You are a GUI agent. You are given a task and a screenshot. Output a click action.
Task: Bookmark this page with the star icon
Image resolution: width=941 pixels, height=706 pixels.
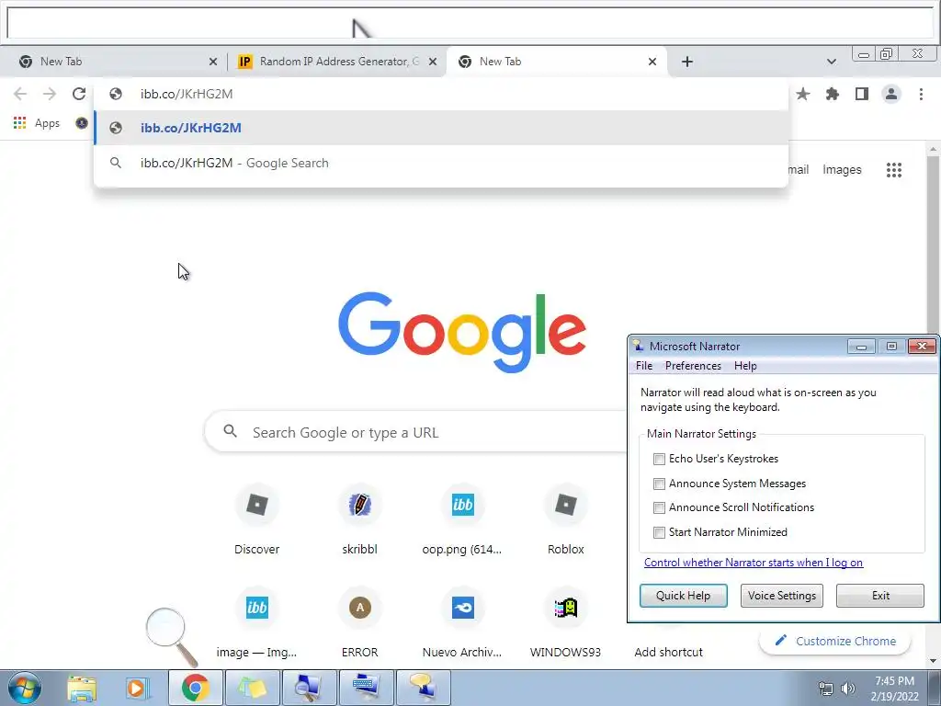coord(803,94)
